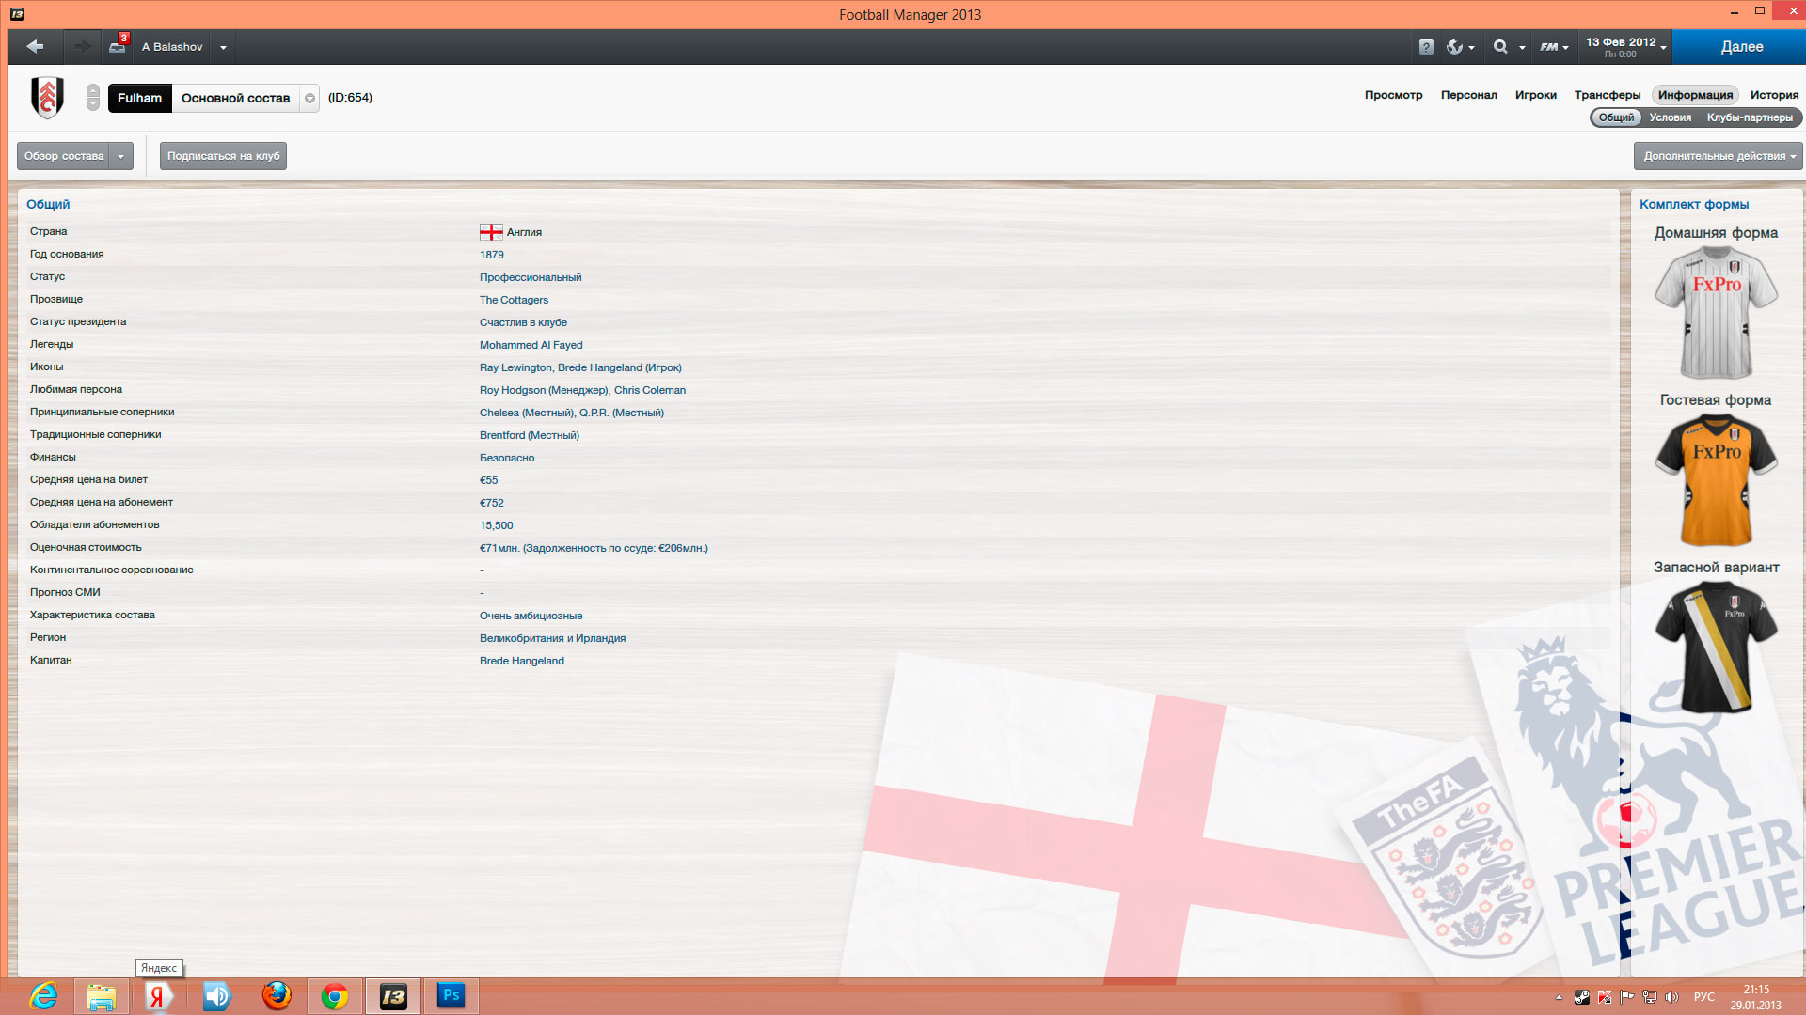Select the Общий sub-tab
Viewport: 1806px width, 1015px height.
tap(1616, 117)
